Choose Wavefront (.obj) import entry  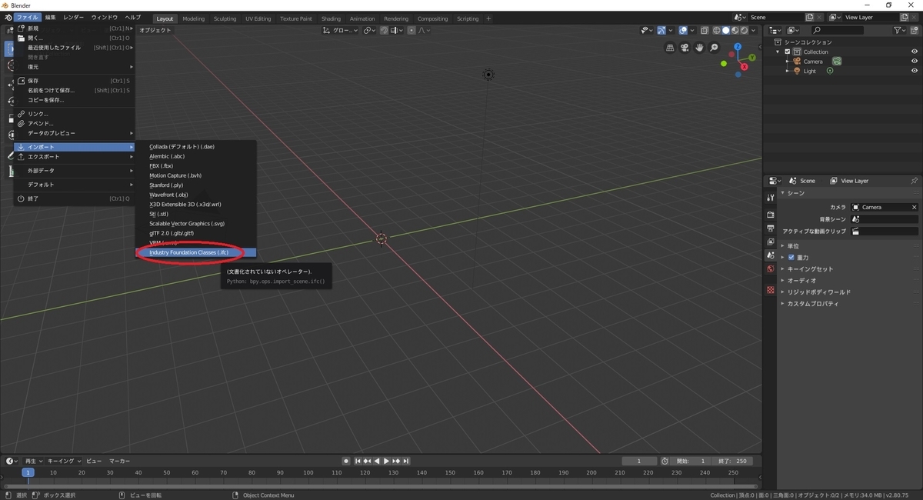[x=196, y=195]
